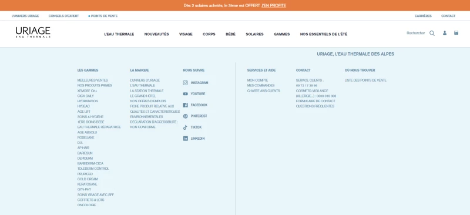Open QUESTIONS FRÉQUENTES link

315,106
